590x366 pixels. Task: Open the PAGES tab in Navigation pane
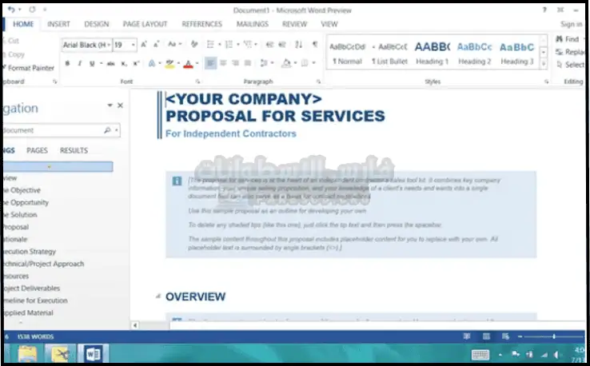(x=37, y=150)
